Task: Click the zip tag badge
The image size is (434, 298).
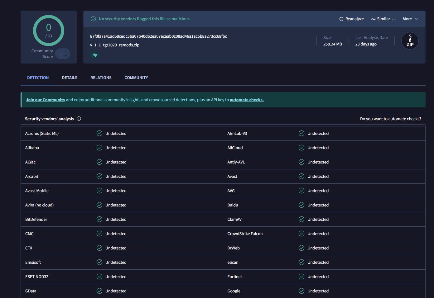Action: 95,55
